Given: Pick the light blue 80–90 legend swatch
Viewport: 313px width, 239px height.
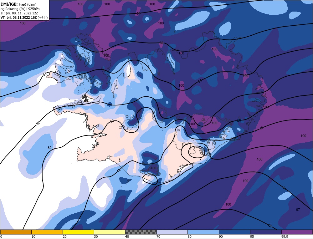Looking at the screenshot, I should (203, 232).
